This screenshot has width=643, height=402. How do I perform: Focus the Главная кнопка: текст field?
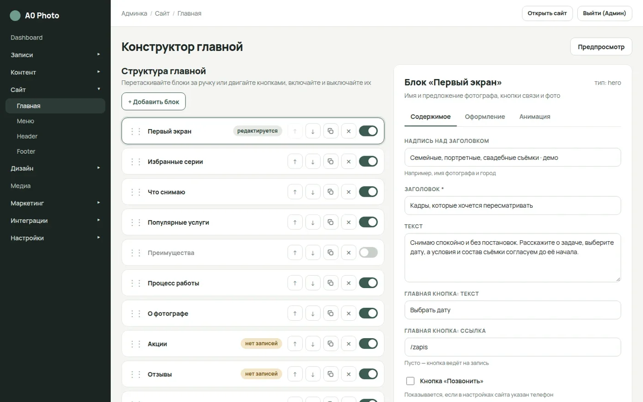pyautogui.click(x=513, y=310)
